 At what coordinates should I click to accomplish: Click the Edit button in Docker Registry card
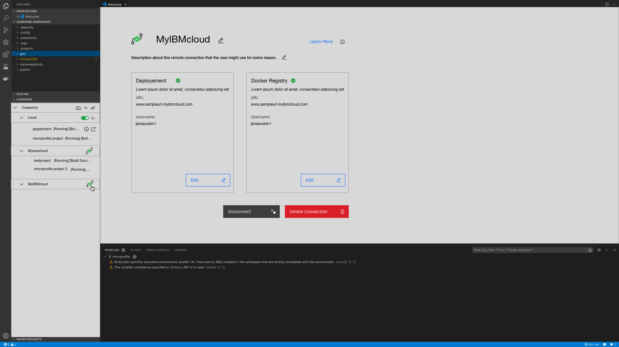(x=323, y=180)
